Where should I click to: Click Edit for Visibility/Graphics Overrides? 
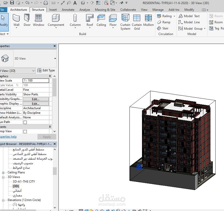(36, 99)
